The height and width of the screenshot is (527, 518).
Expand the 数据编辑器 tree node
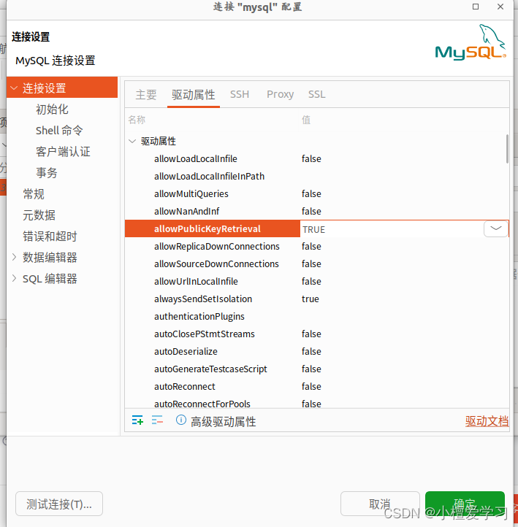click(14, 258)
